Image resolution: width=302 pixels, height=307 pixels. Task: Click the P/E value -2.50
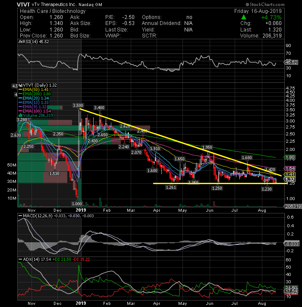point(129,17)
